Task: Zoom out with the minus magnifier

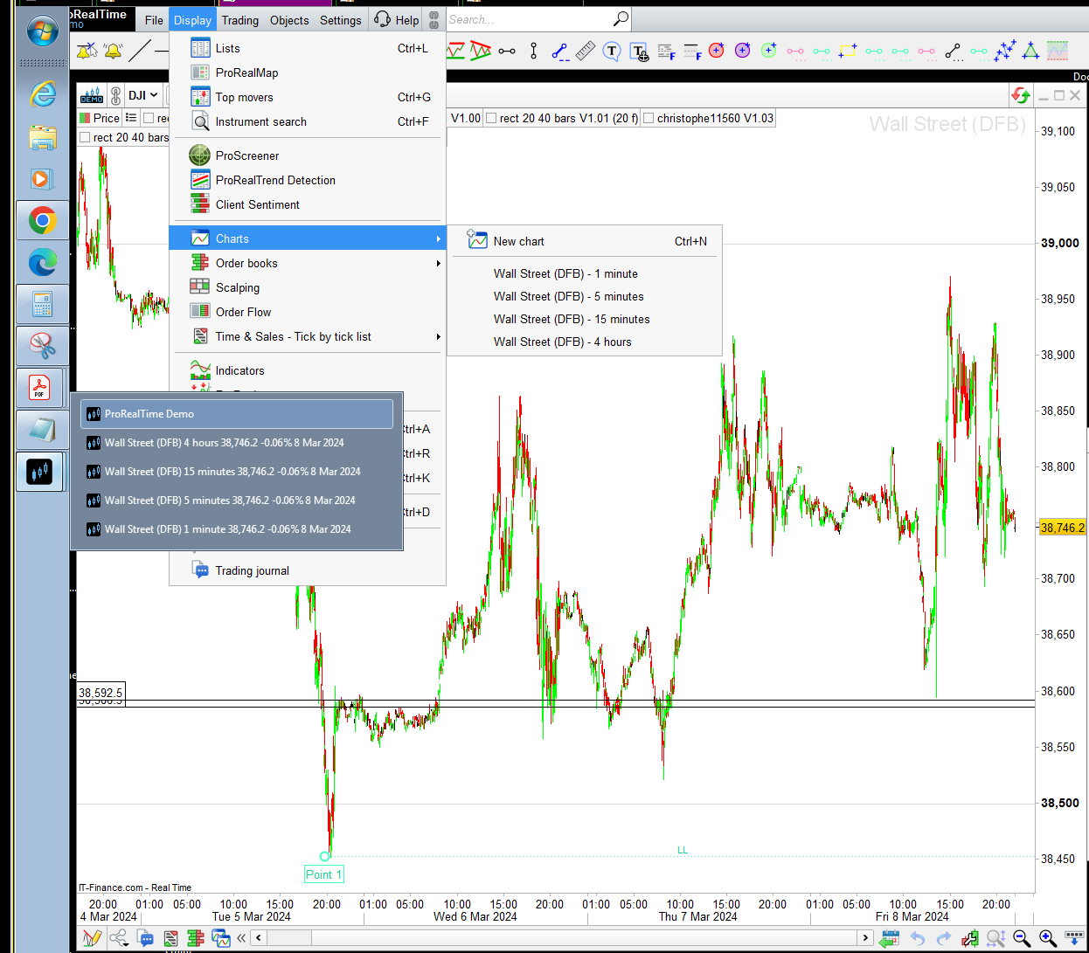Action: [x=1021, y=938]
